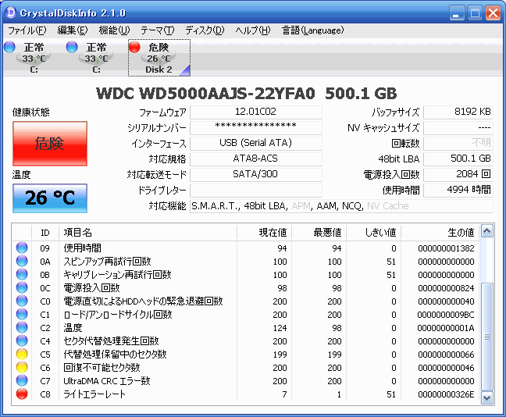The image size is (506, 417).
Task: Click the scrollbar up arrow
Action: (x=487, y=231)
